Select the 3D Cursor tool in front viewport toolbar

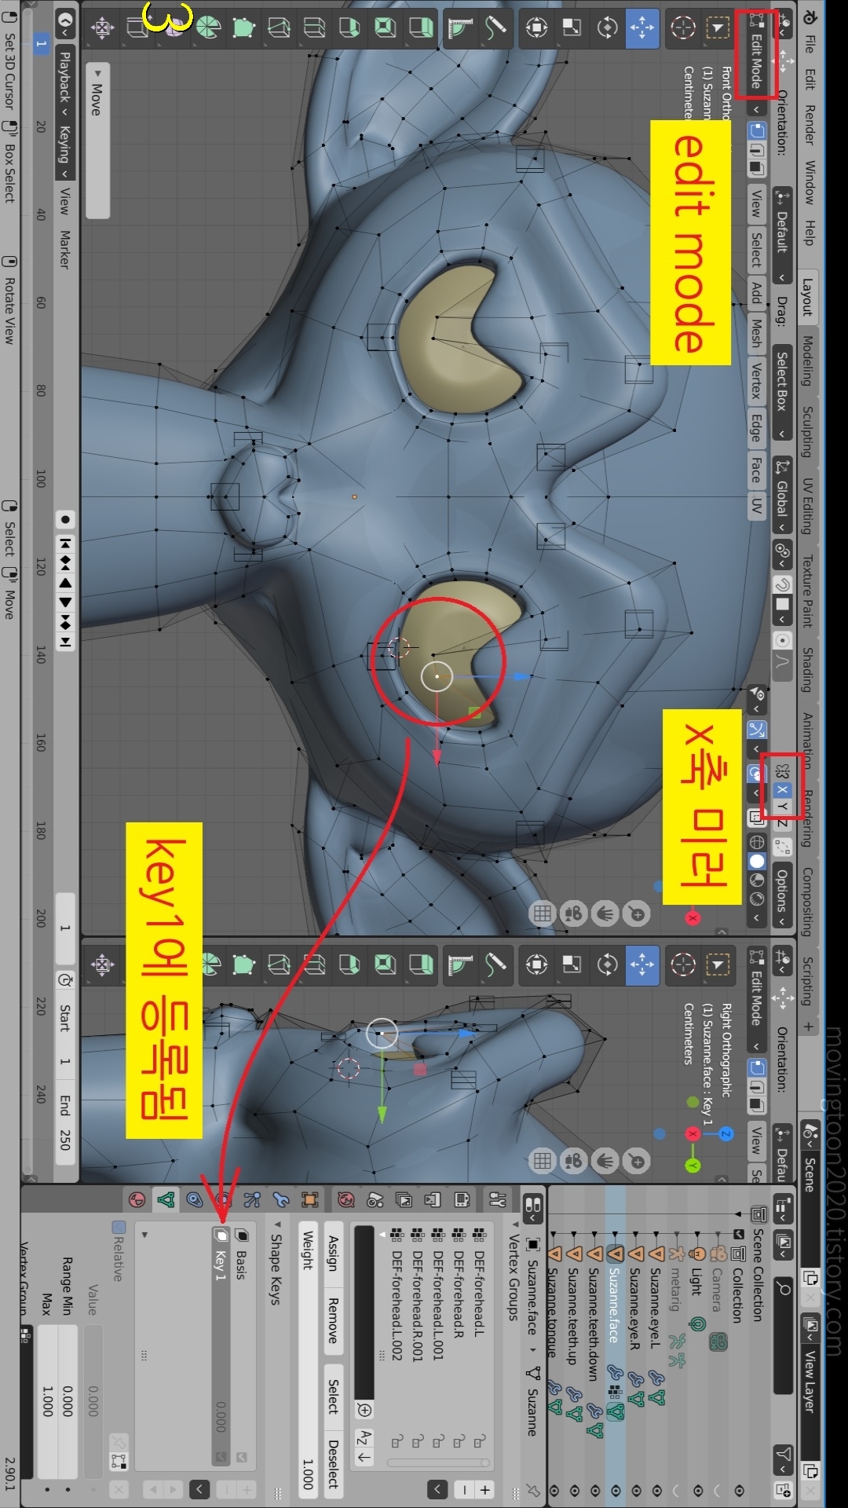pyautogui.click(x=683, y=27)
